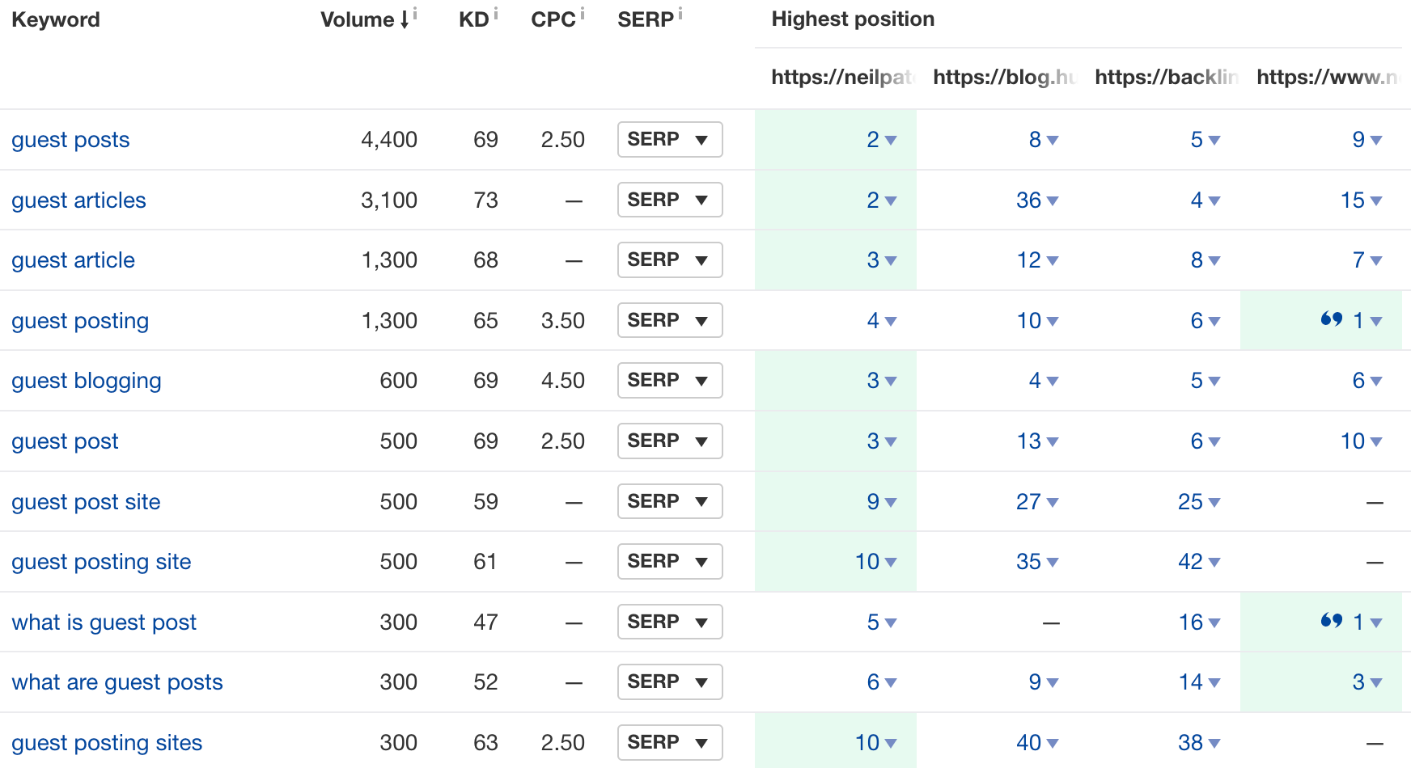Click featured snippet quote icon for guest posting
1411x768 pixels.
click(1331, 319)
